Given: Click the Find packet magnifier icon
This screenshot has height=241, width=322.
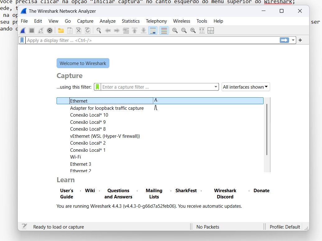Looking at the screenshot, I should pyautogui.click(x=99, y=30).
